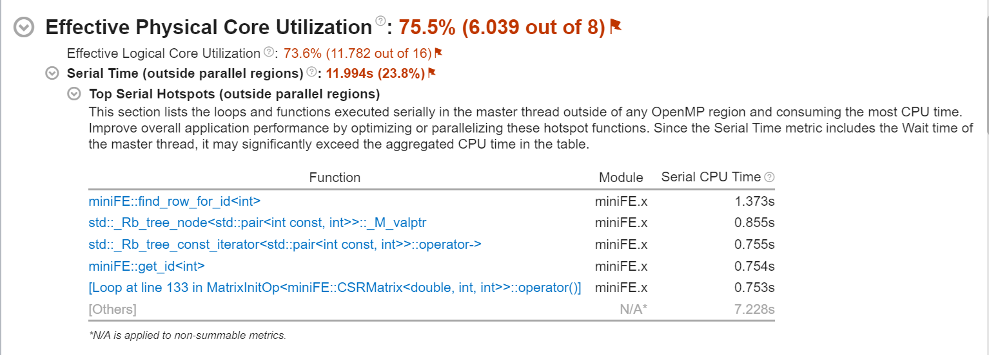The image size is (989, 355).
Task: Click red flag after 73.6% logical core value
Action: click(438, 53)
